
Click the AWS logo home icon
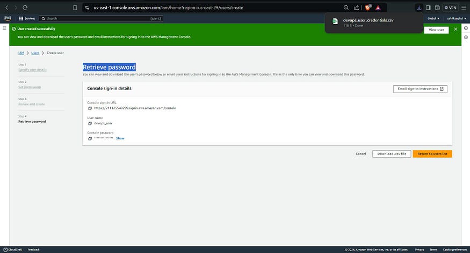tap(8, 18)
